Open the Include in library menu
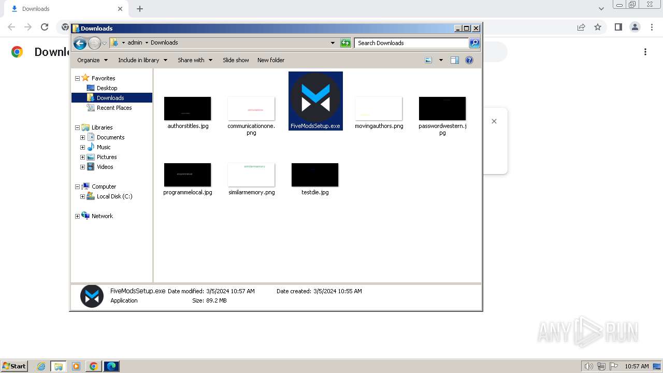The image size is (663, 373). 142,60
